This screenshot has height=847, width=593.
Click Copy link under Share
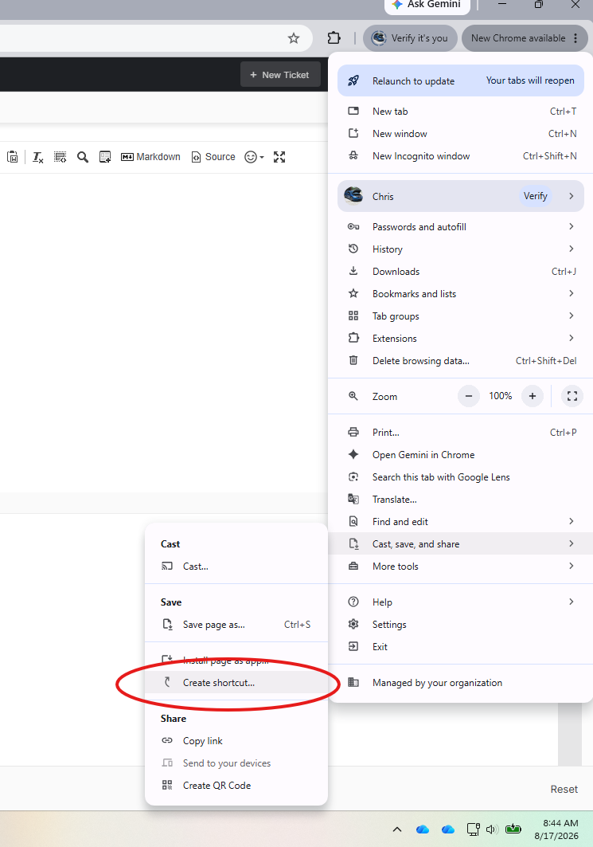coord(236,741)
